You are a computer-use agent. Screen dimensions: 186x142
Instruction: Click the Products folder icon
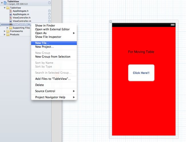(x=8, y=35)
